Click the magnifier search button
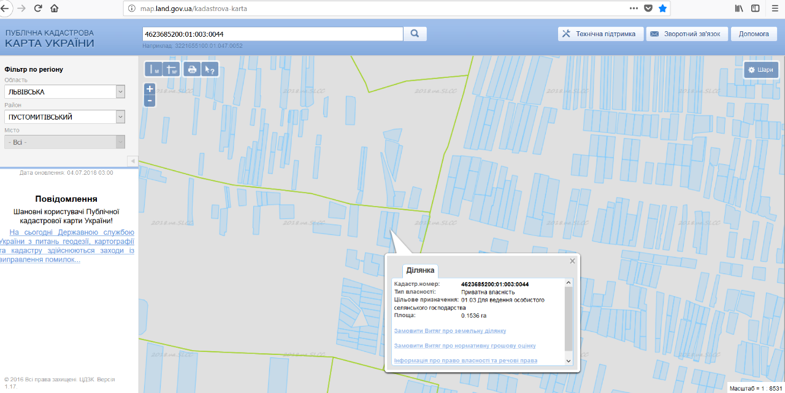 [415, 34]
